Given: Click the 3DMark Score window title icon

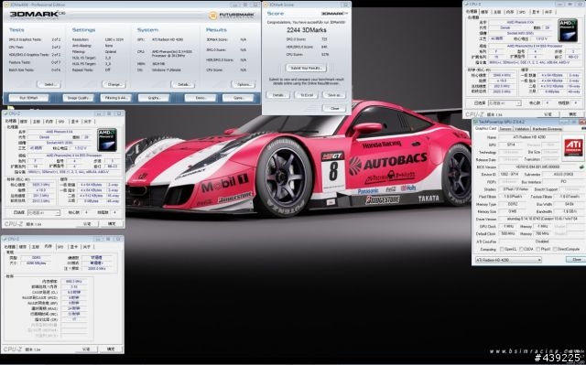Looking at the screenshot, I should click(x=266, y=5).
